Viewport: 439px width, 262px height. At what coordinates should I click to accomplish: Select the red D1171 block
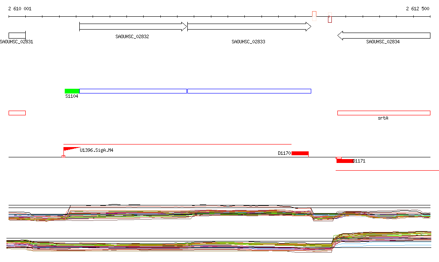click(x=345, y=161)
